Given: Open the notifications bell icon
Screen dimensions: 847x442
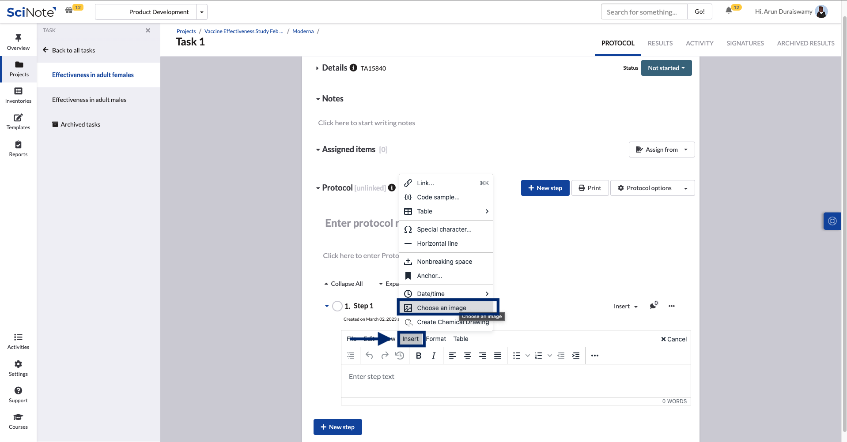Looking at the screenshot, I should 729,11.
